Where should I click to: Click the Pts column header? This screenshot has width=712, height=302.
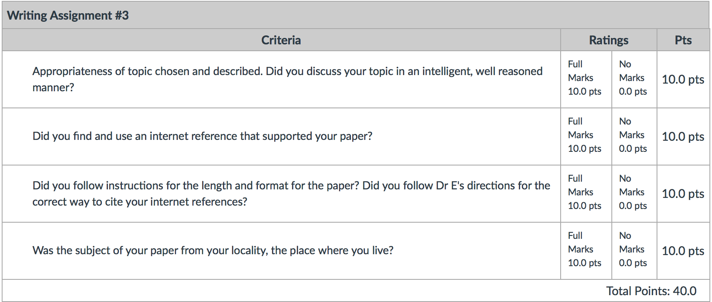(683, 40)
